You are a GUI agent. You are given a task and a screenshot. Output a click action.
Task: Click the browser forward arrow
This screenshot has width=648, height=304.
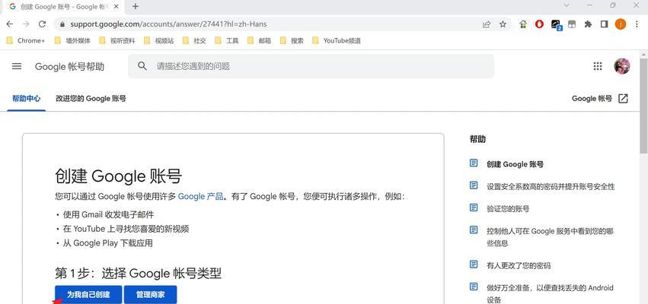26,24
